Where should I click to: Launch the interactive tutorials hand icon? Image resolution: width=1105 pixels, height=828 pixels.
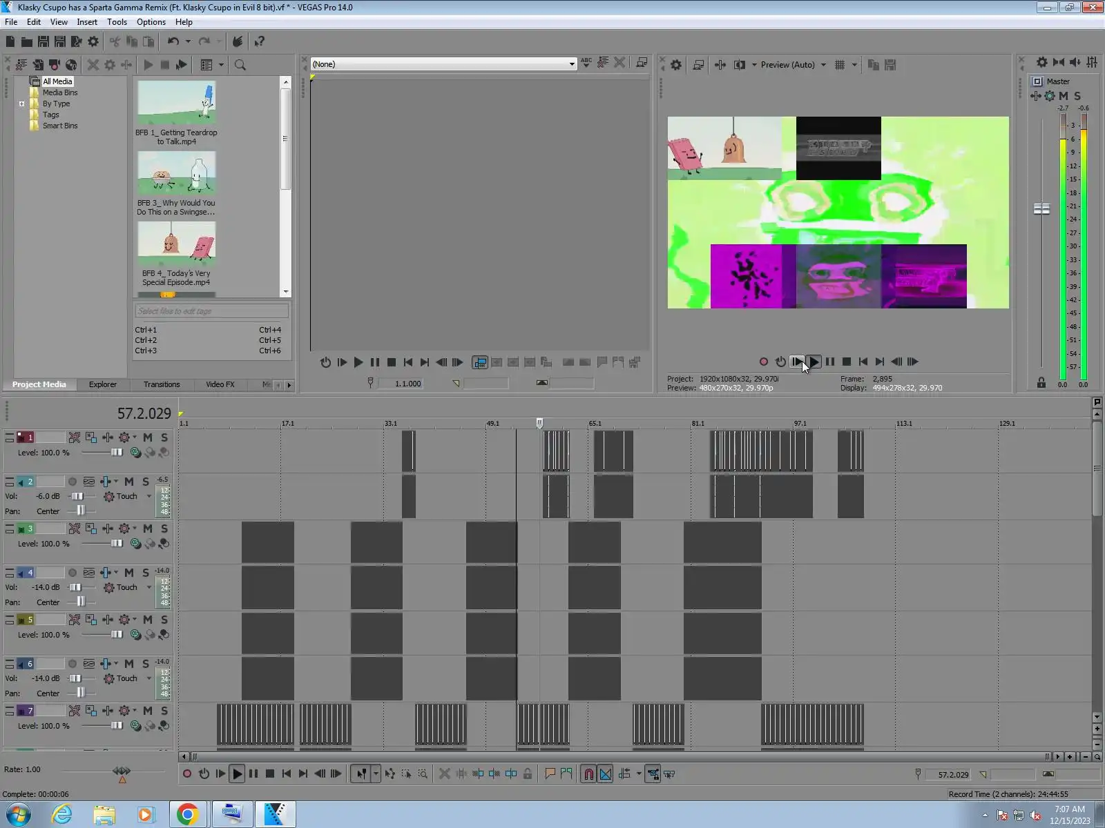(237, 41)
